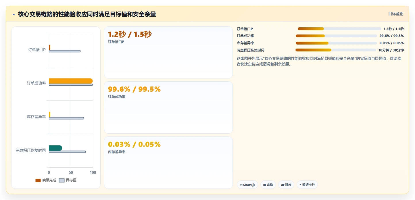Click the green 消息积压恢复时间 actual bar in chart
The height and width of the screenshot is (200, 415).
tap(55, 148)
